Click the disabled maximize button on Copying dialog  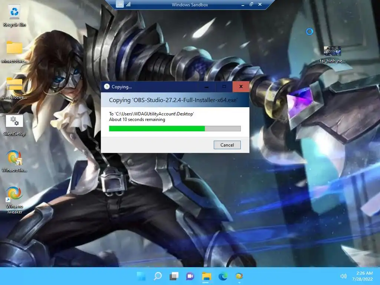click(x=224, y=86)
